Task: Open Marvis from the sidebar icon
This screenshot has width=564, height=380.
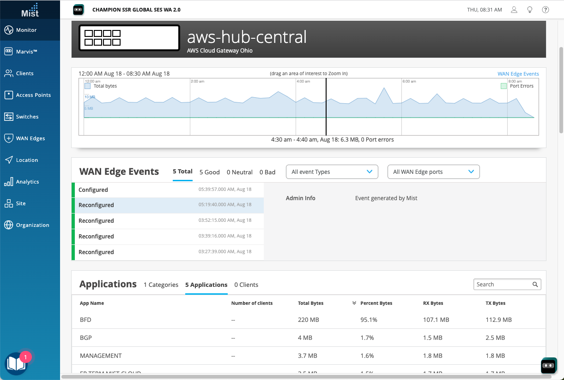Action: pos(8,52)
